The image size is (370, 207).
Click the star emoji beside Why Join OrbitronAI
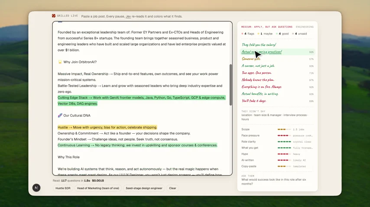point(60,62)
